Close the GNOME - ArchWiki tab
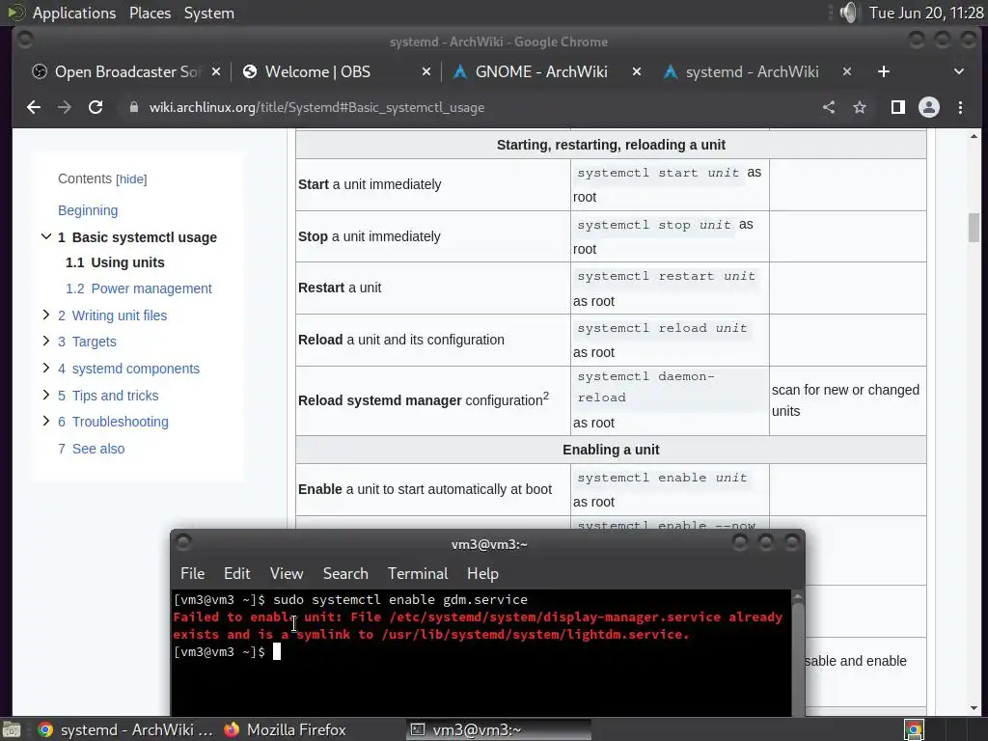The height and width of the screenshot is (741, 988). [x=637, y=71]
